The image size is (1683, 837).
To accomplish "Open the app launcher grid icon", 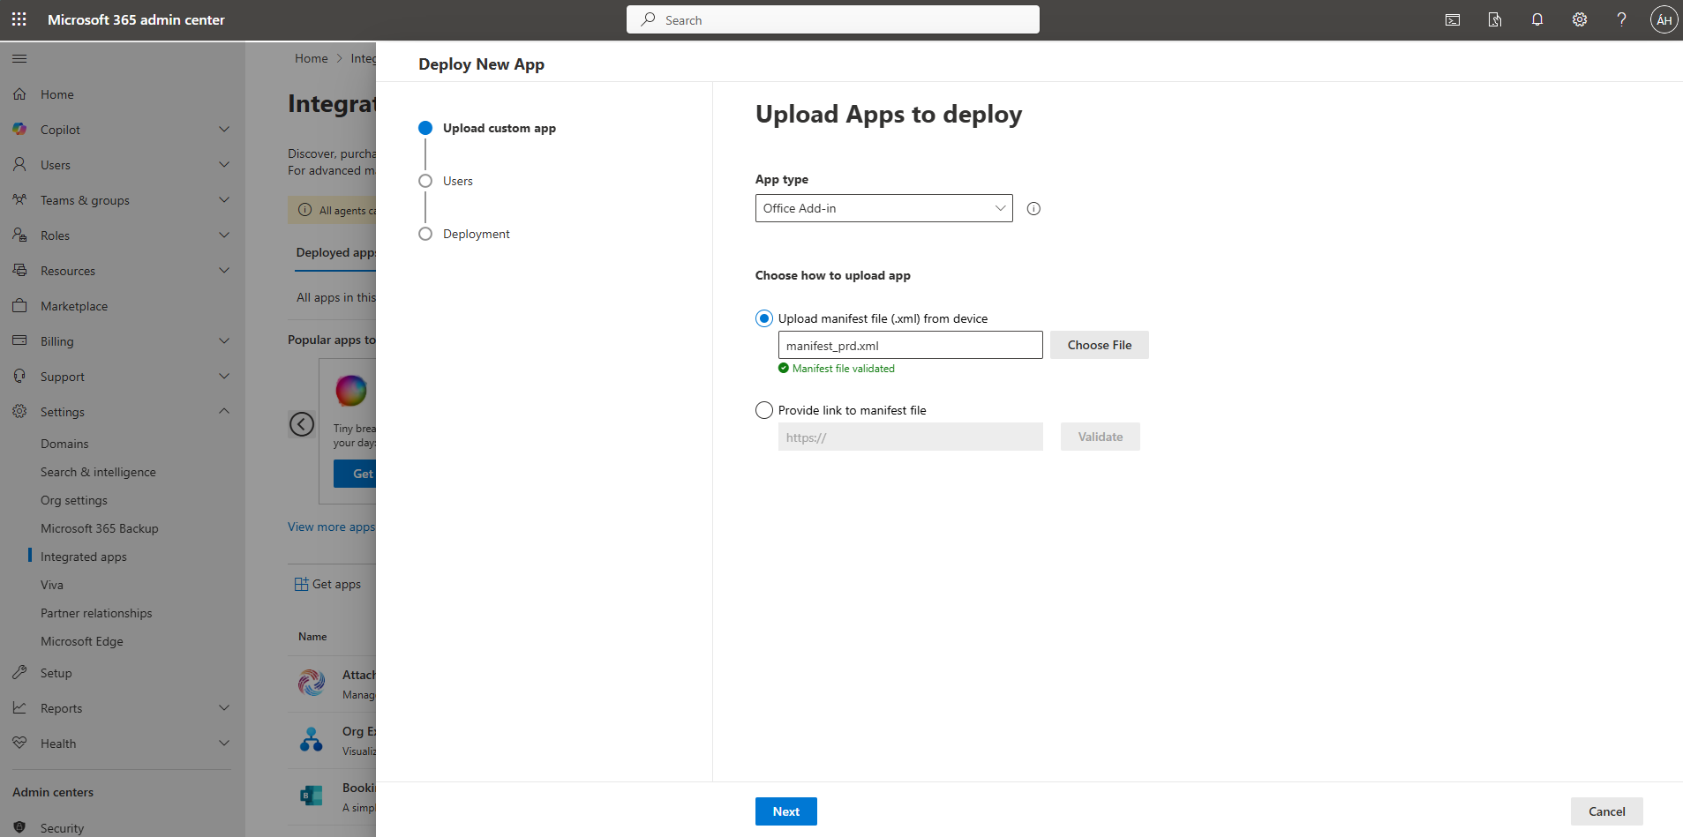I will (19, 19).
